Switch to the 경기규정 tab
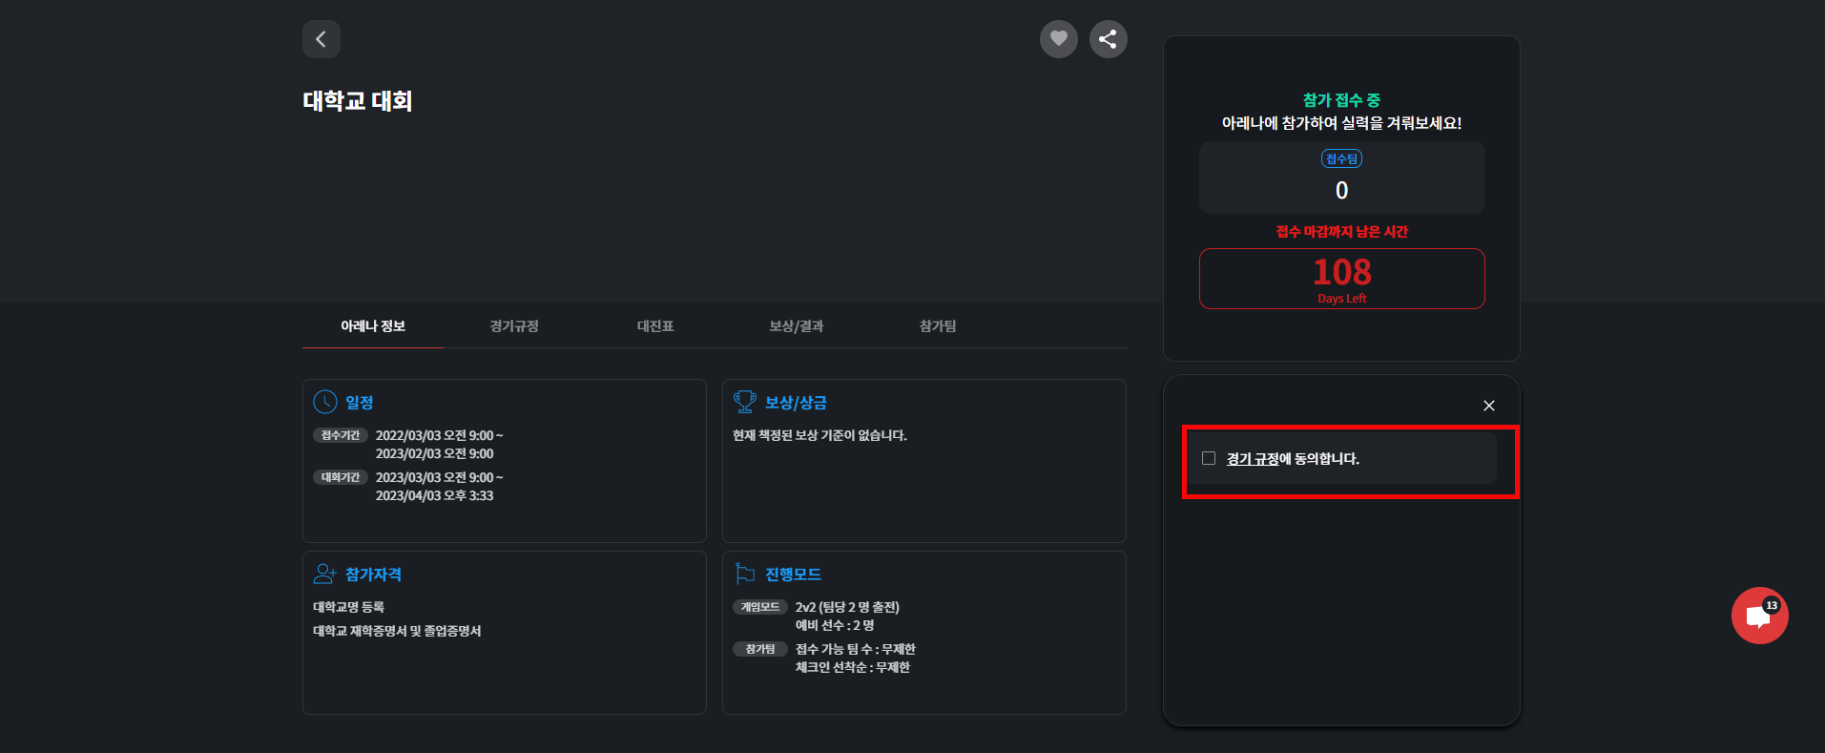Screen dimensions: 1825x753 click(514, 326)
